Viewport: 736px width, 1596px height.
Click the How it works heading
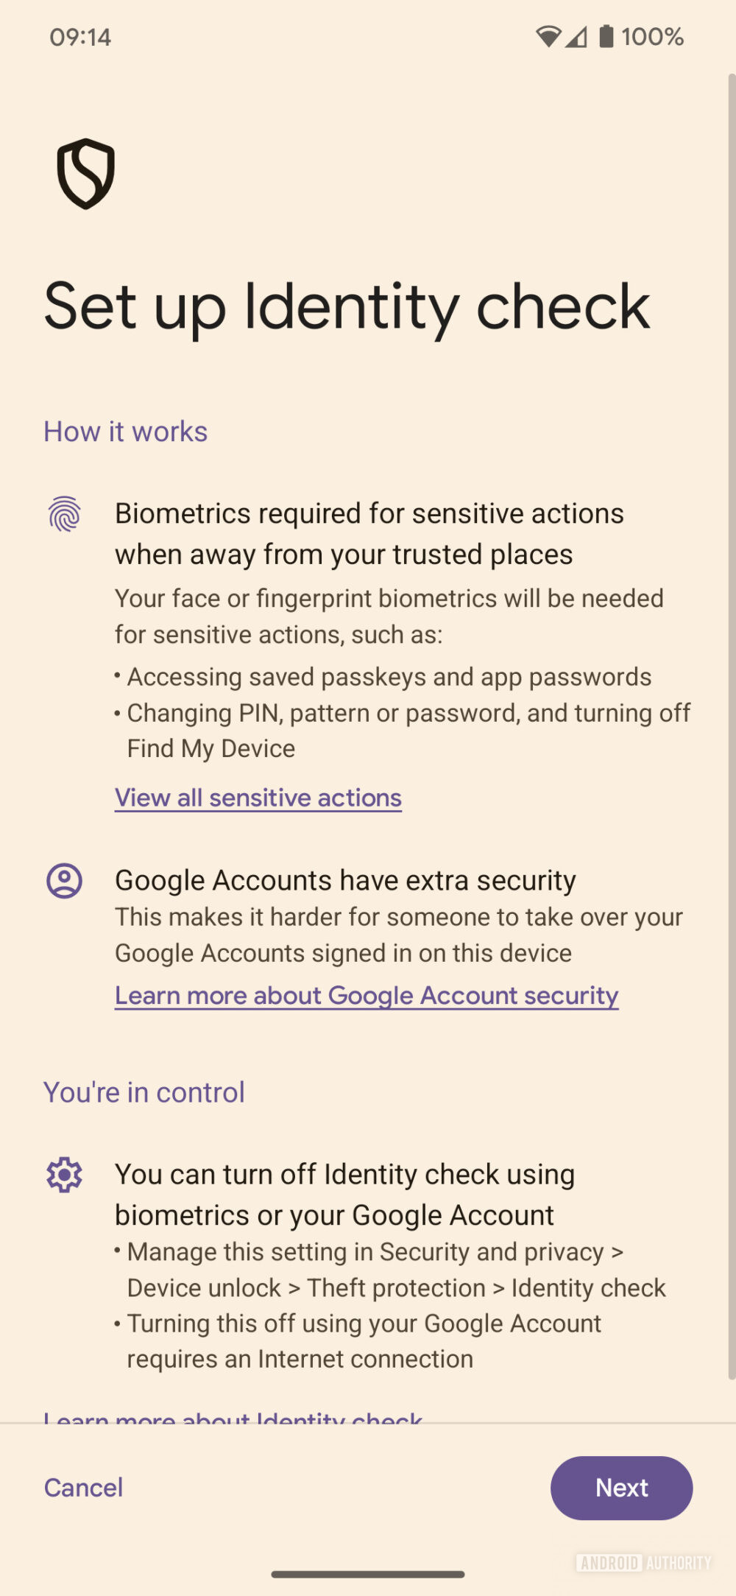click(x=125, y=432)
